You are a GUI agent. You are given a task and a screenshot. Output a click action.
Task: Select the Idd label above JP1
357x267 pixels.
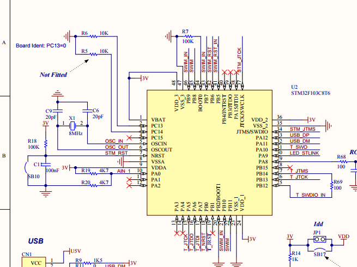[x=318, y=224]
